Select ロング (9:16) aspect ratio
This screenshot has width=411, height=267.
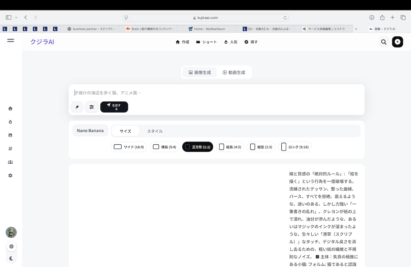[295, 147]
